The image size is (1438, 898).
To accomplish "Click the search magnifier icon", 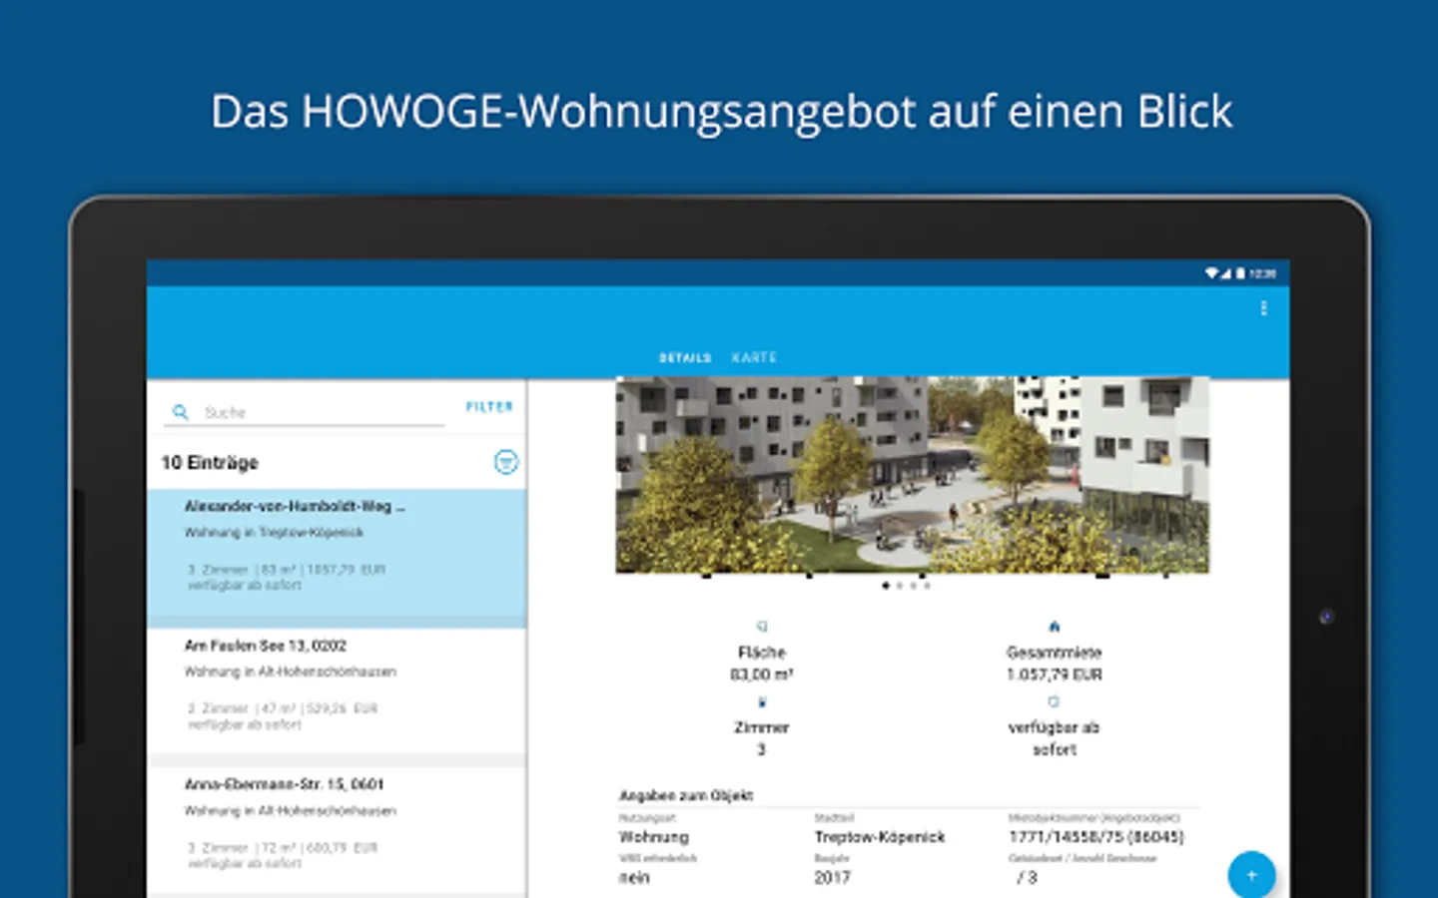I will tap(181, 411).
